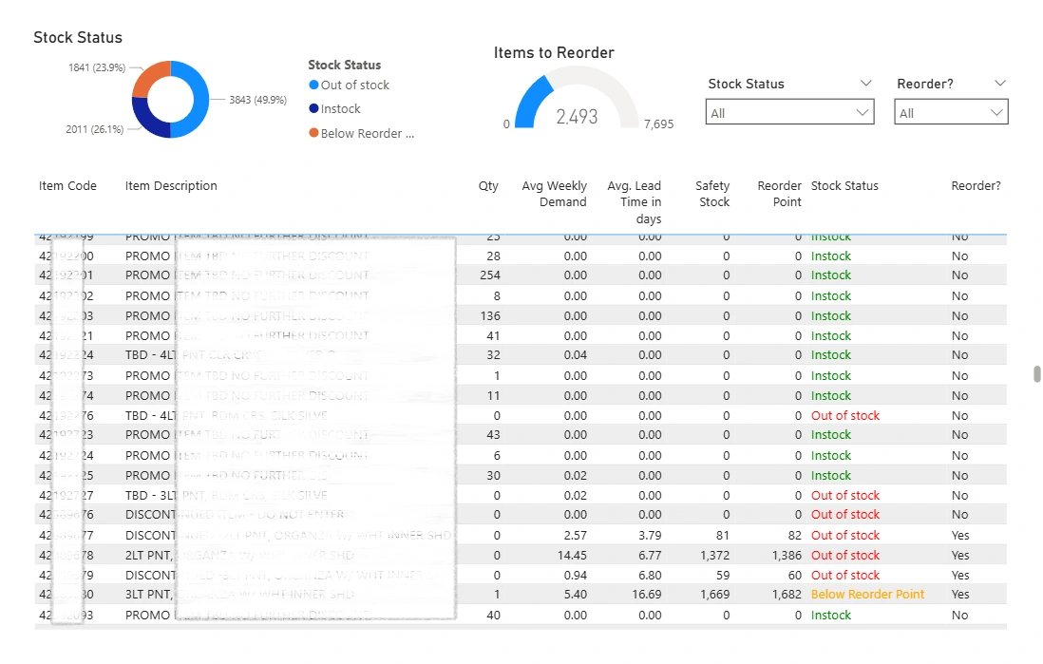Click the 2,493 gauge value
This screenshot has width=1043, height=664.
coord(577,117)
